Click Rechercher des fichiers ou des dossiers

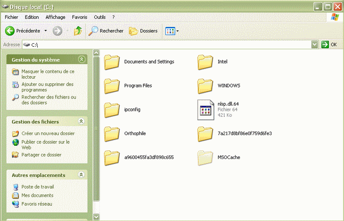tap(49, 100)
